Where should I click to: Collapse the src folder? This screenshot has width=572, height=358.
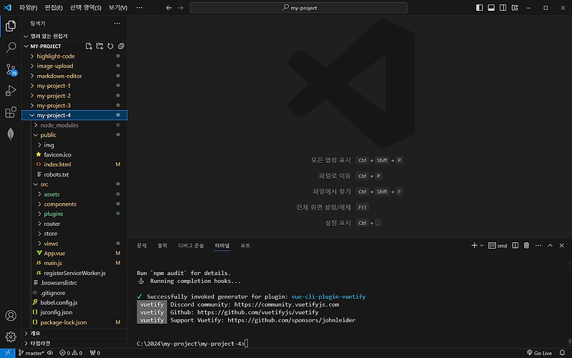tap(74, 184)
